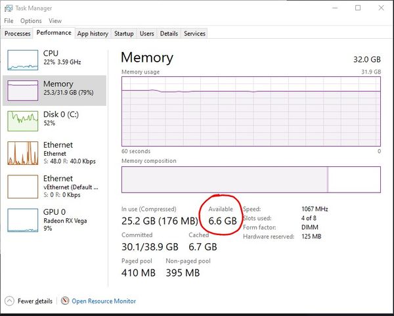The width and height of the screenshot is (394, 316).
Task: Click the Fewer details arrow icon
Action: coord(9,301)
